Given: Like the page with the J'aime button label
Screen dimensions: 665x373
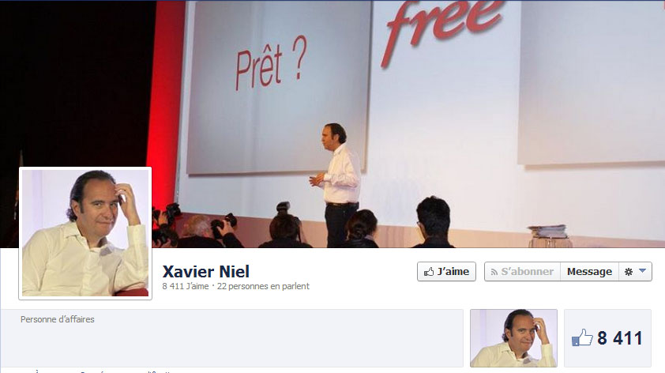Looking at the screenshot, I should point(453,272).
